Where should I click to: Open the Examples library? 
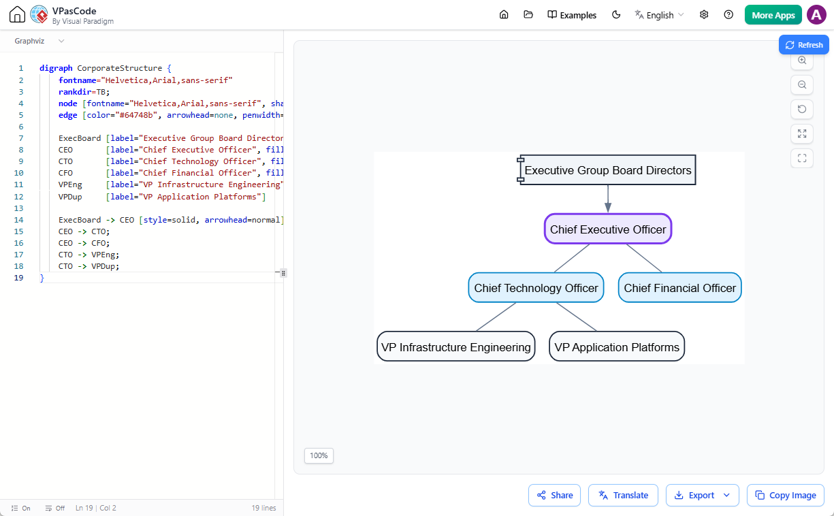click(x=572, y=15)
